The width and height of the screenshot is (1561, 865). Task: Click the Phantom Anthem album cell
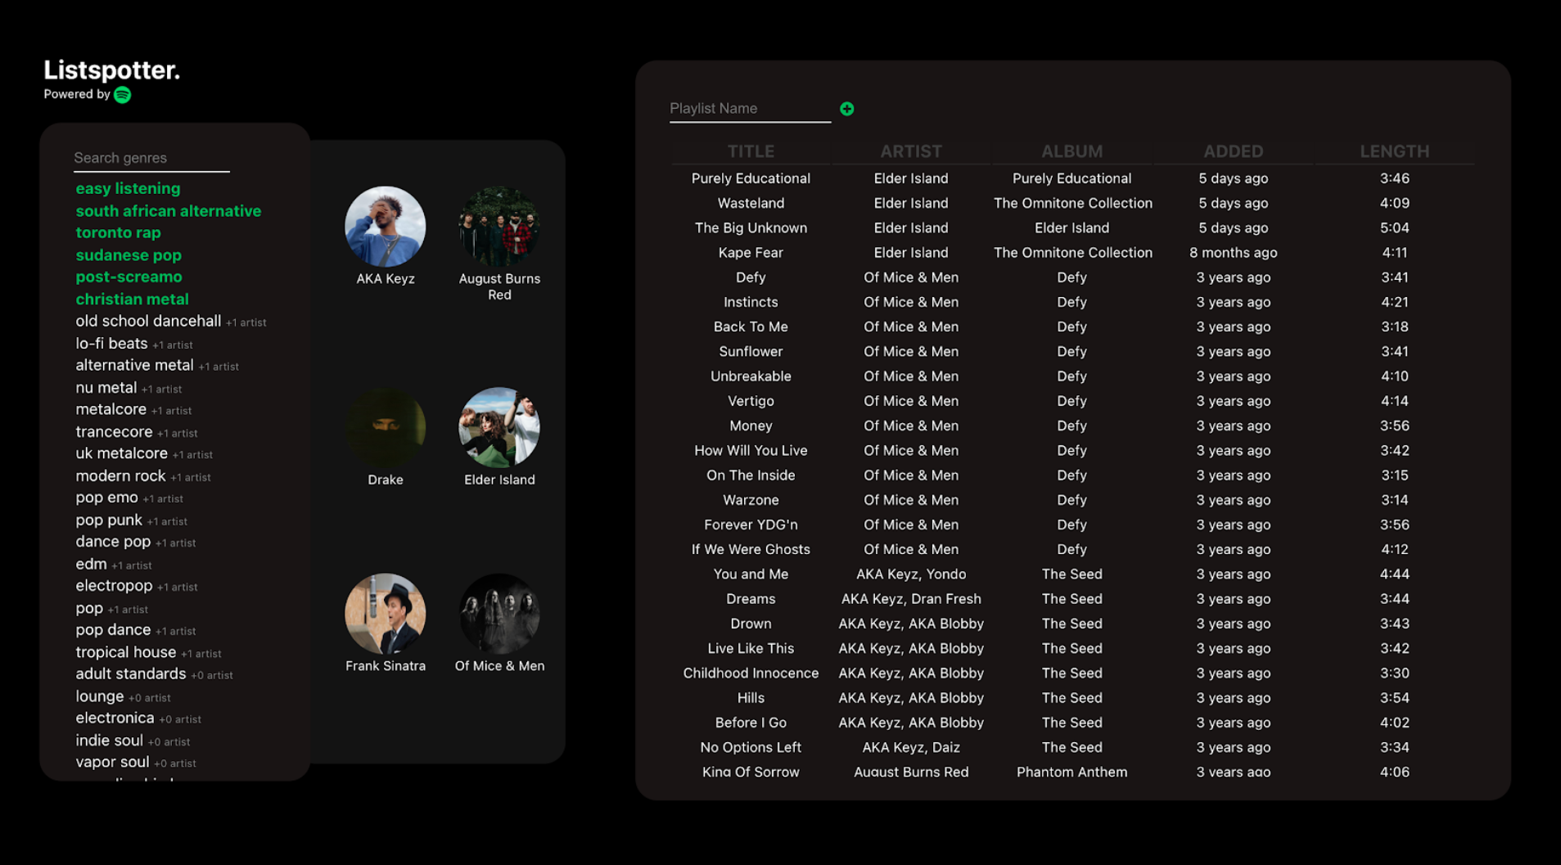[x=1071, y=772]
